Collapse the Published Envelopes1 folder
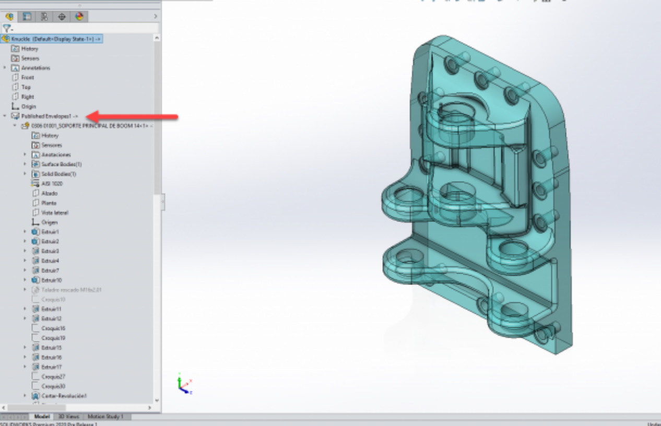This screenshot has width=661, height=426. 5,116
